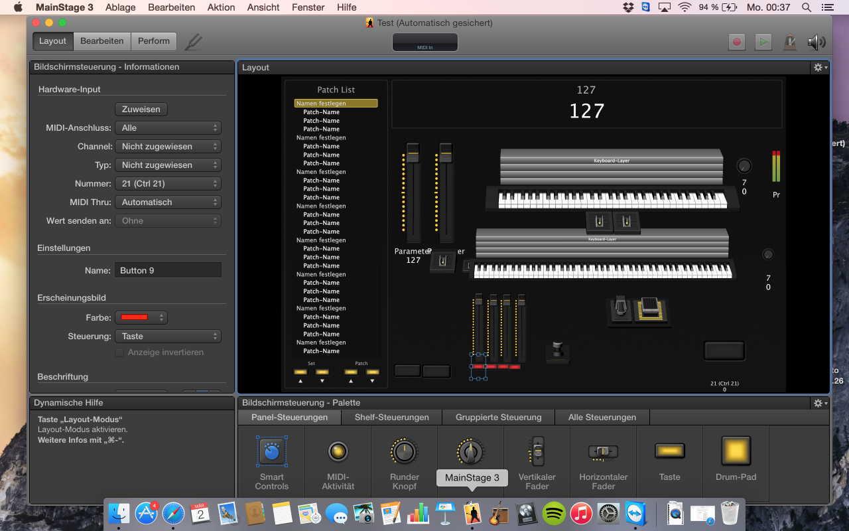Select the large black button near the Ctrl 21 label
849x531 pixels.
coord(724,351)
